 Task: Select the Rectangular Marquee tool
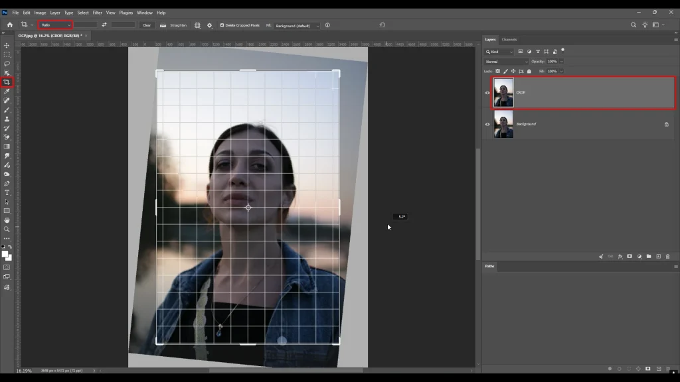[x=7, y=54]
